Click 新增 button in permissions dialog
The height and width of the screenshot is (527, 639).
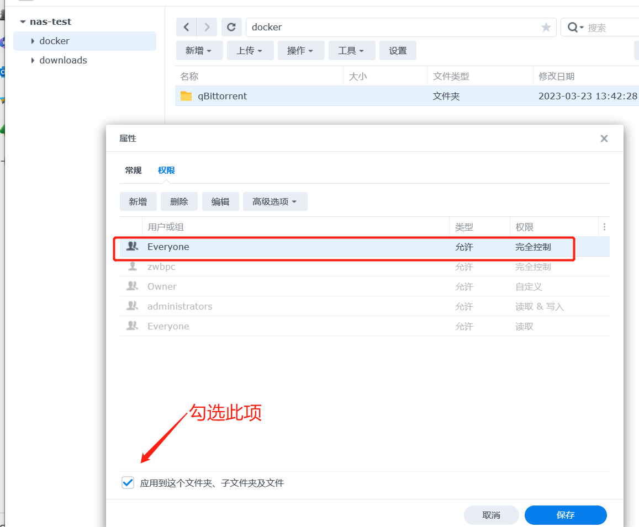pyautogui.click(x=138, y=201)
